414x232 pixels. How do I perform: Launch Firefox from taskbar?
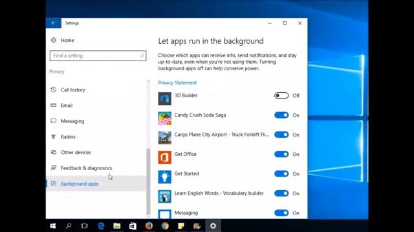[149, 226]
